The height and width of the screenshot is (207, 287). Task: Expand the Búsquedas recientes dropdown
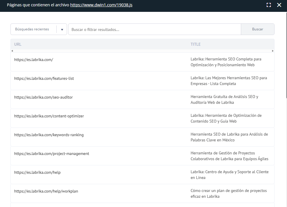(39, 29)
